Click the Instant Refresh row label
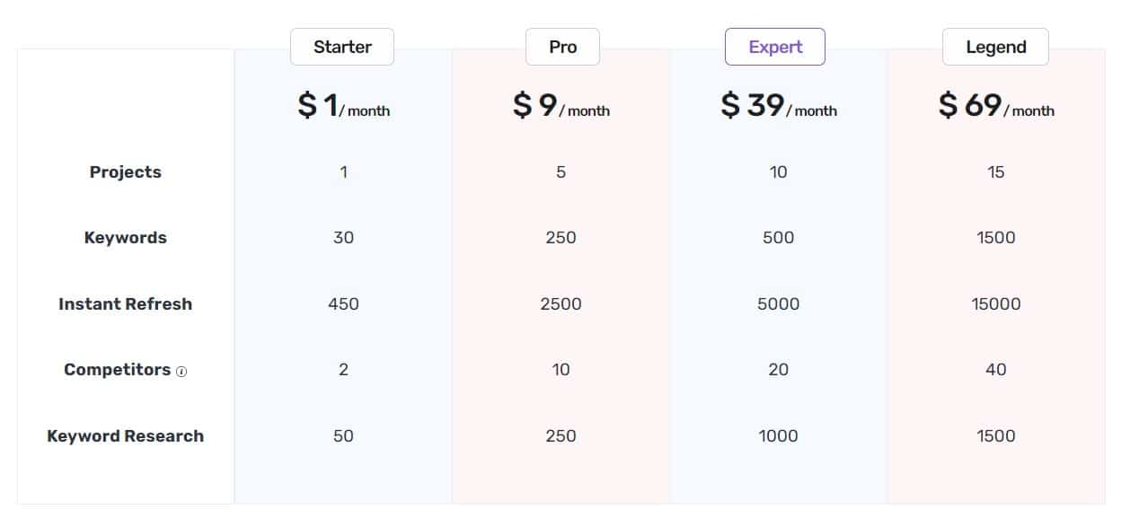This screenshot has width=1148, height=518. [x=126, y=304]
